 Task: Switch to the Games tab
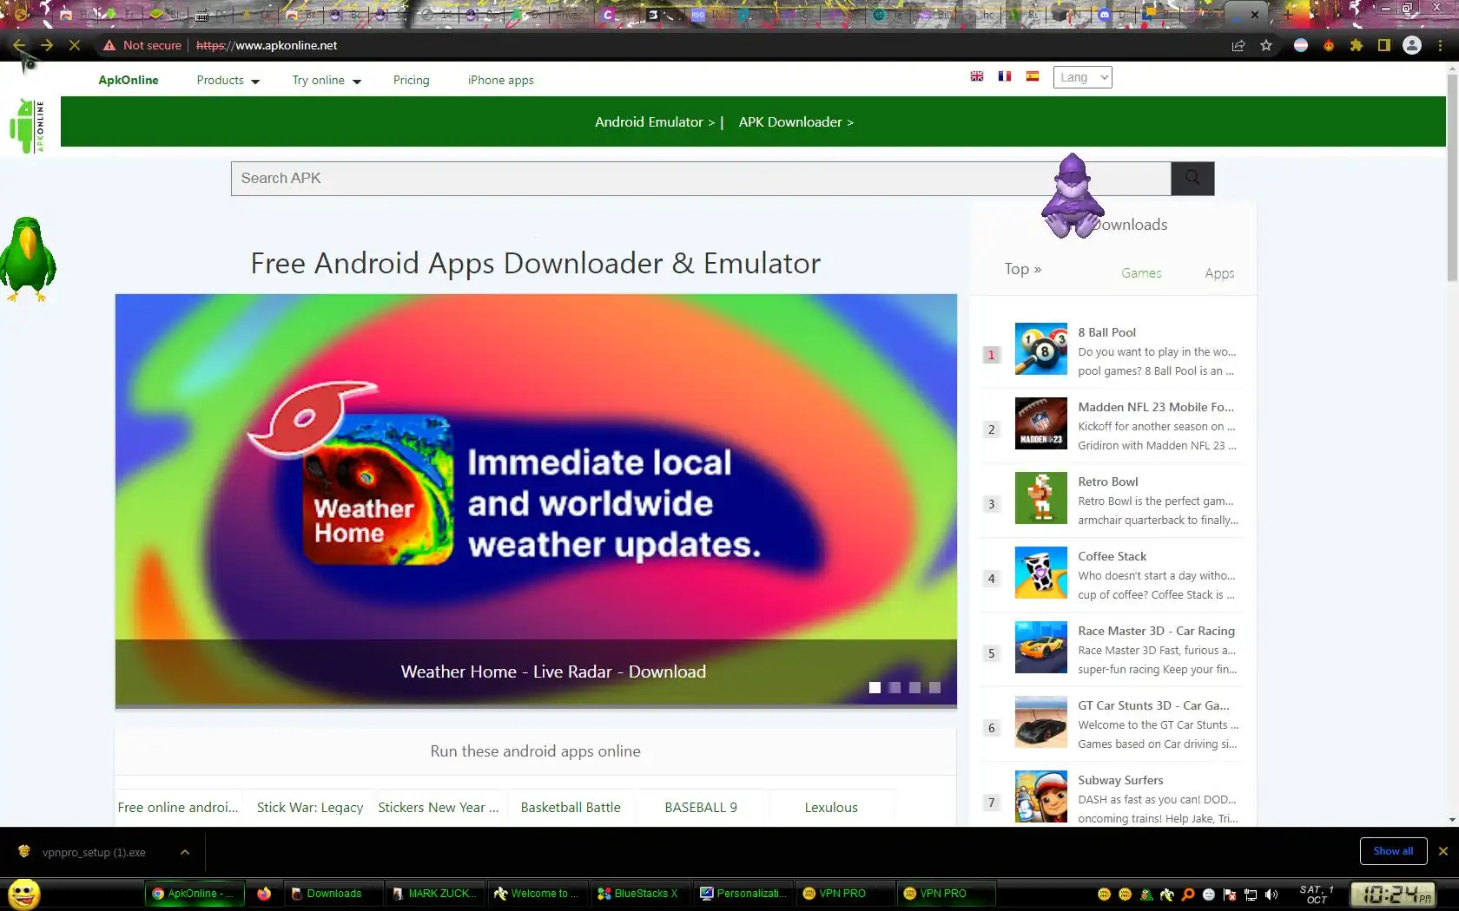pyautogui.click(x=1141, y=273)
